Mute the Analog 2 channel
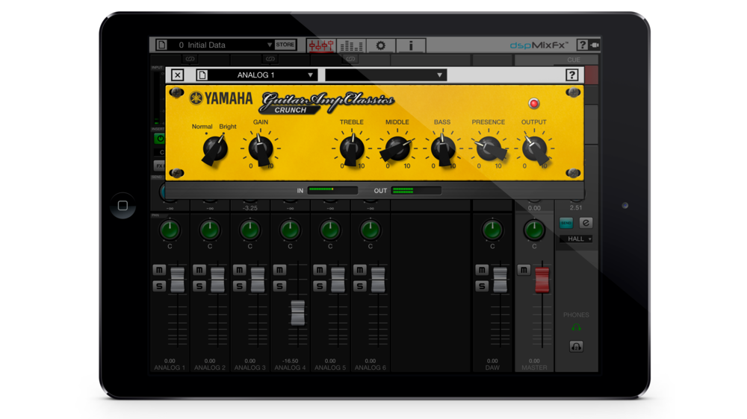 pos(199,270)
